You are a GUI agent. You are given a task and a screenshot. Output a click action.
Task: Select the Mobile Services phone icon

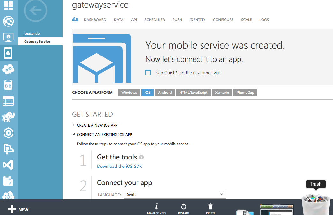point(8,53)
